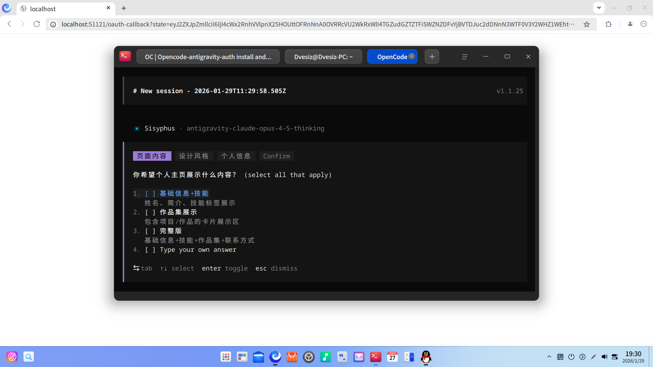Click the sound icon in the system tray
The image size is (653, 367).
(604, 357)
